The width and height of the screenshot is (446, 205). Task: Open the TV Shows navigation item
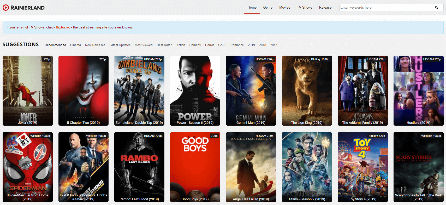click(x=305, y=8)
